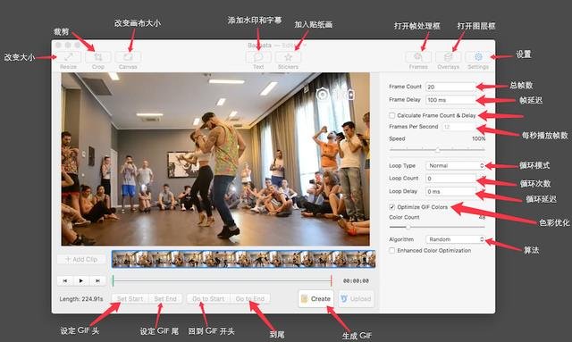Open the Algorithm dropdown
The width and height of the screenshot is (572, 342).
[x=455, y=239]
